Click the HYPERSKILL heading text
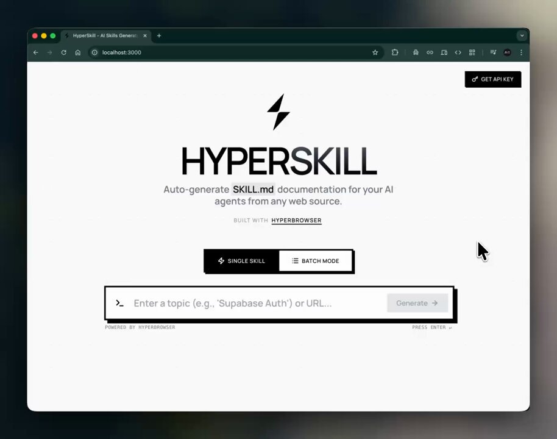 [x=279, y=161]
